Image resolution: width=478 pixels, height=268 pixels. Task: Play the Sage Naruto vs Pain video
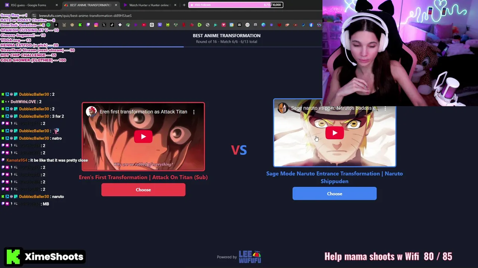(335, 133)
